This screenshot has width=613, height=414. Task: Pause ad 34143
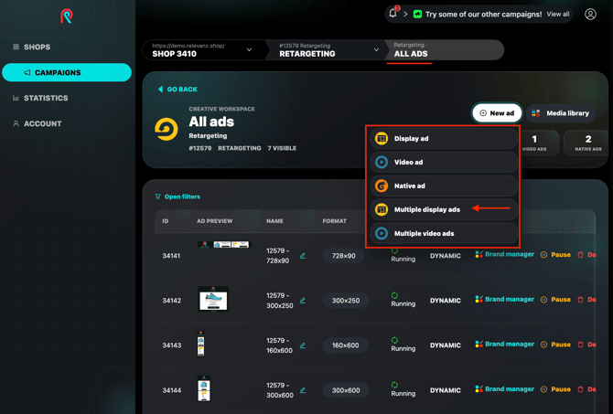[x=555, y=345]
